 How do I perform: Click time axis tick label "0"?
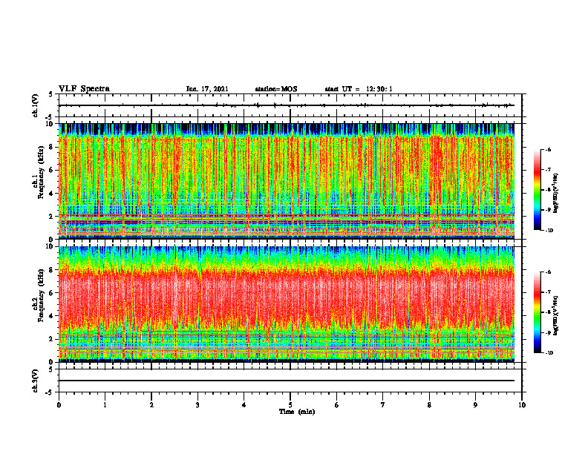tap(59, 405)
